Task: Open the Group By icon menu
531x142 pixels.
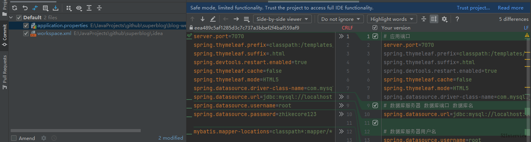Action: click(69, 8)
